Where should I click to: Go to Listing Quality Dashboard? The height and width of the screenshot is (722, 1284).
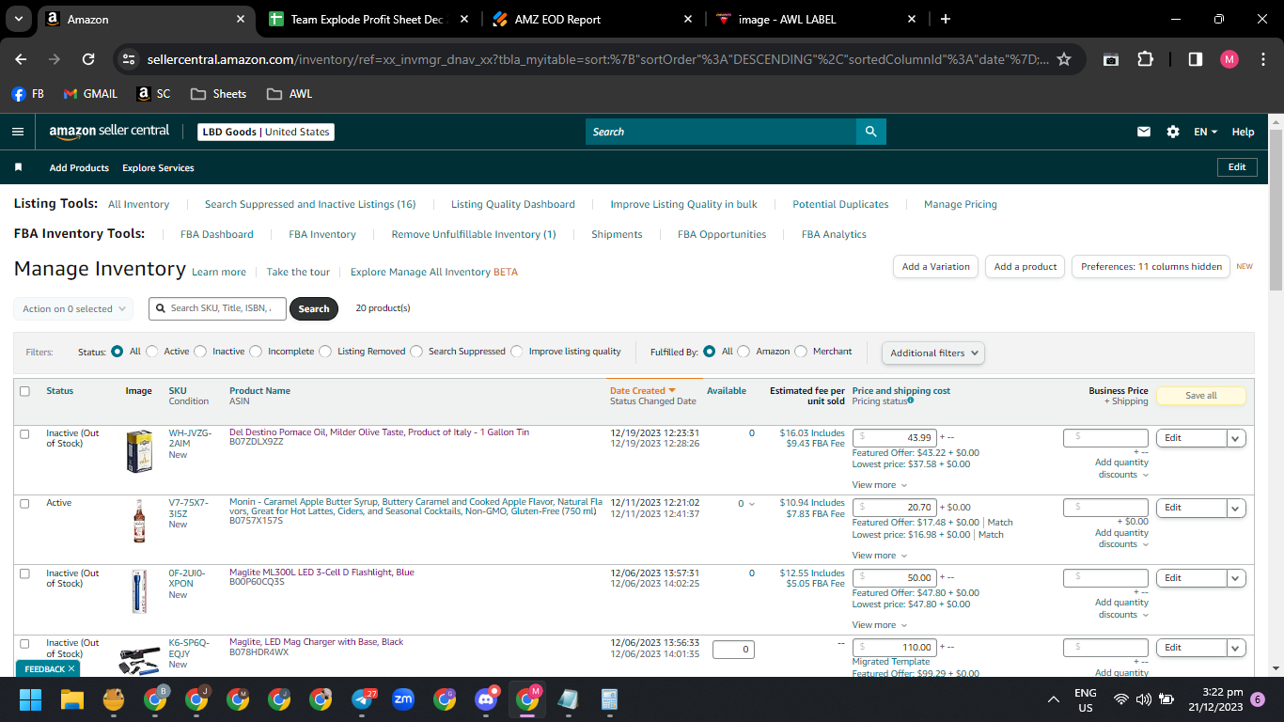point(513,204)
